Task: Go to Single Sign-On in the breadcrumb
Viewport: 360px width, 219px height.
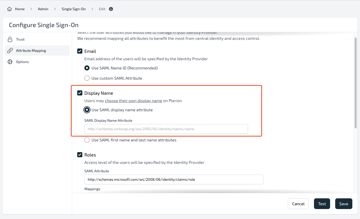Action: point(74,9)
